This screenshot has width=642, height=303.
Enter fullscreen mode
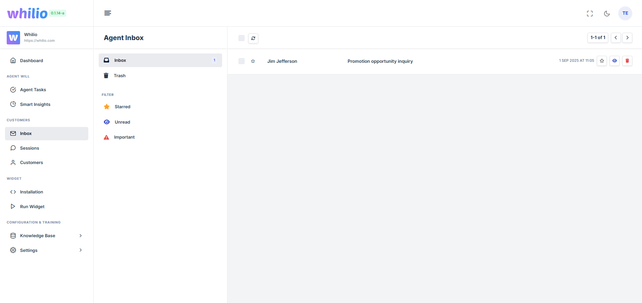590,13
